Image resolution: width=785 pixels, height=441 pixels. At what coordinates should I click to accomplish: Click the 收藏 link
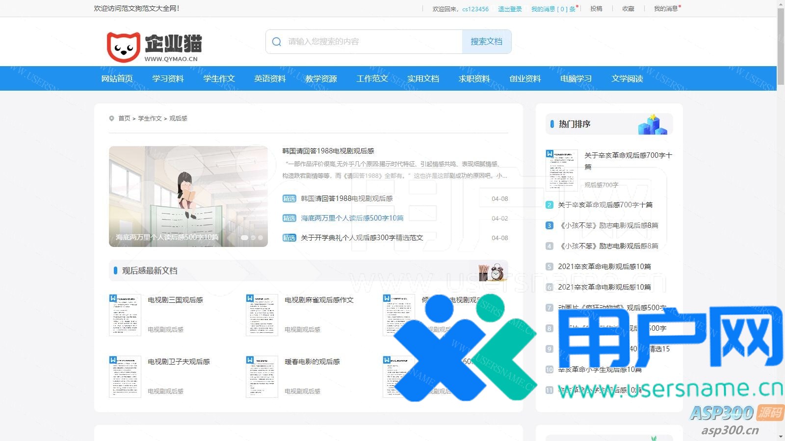click(x=628, y=9)
